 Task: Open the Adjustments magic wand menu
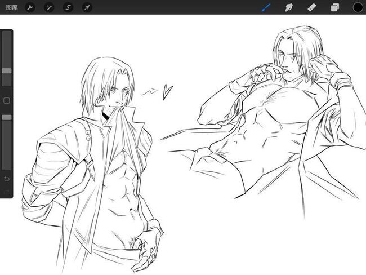(50, 7)
